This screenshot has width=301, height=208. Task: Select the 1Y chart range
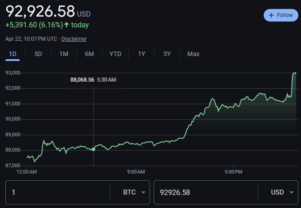[x=142, y=54]
